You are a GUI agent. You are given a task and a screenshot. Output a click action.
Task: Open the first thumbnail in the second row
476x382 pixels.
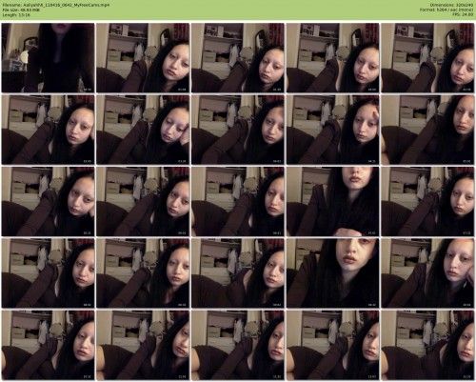coord(48,130)
